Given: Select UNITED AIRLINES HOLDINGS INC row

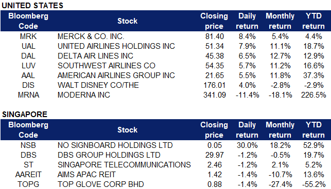Looking at the screenshot, I should click(x=166, y=46).
